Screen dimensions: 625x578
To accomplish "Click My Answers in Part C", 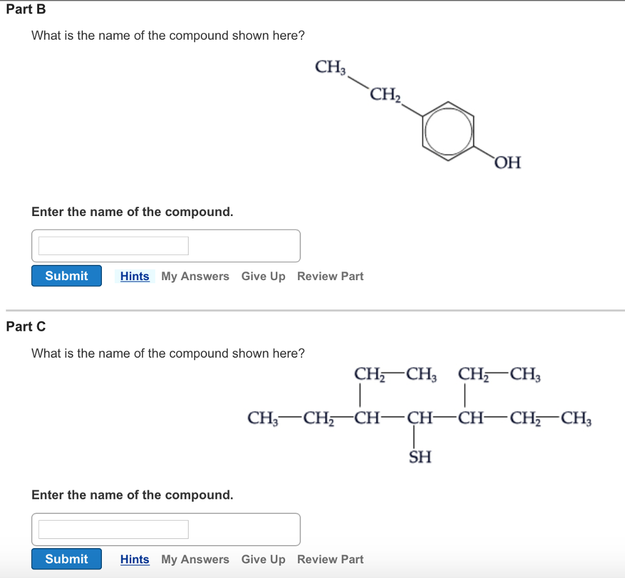I will click(x=195, y=559).
